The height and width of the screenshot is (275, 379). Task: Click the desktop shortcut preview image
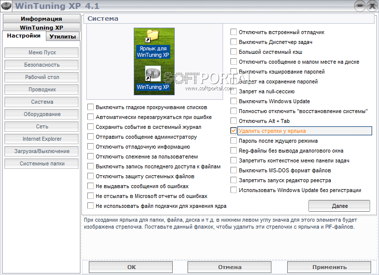154,61
